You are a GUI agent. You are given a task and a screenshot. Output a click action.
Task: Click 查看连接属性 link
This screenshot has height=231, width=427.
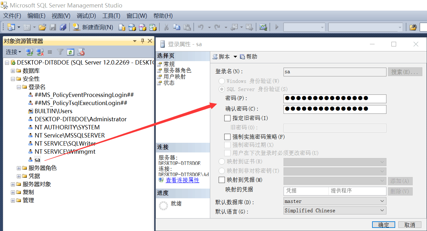tap(182, 180)
